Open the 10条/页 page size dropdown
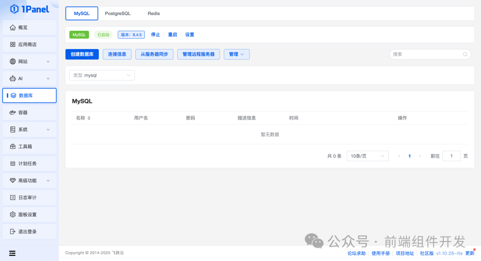 367,156
